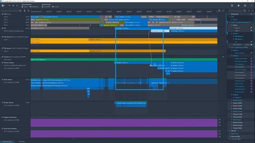255x143 pixels.
Task: Open the settings gear in top bar
Action: 238,6
